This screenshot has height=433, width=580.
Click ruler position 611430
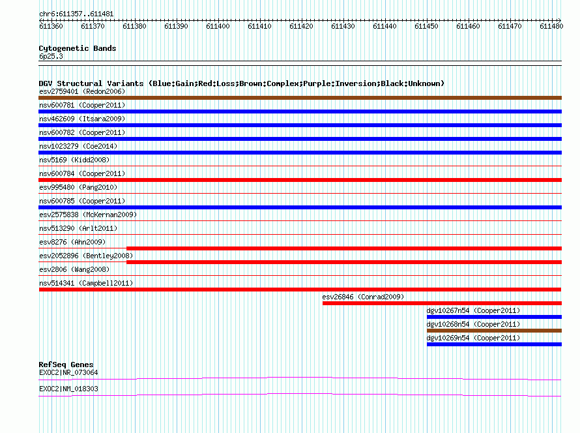pyautogui.click(x=343, y=26)
